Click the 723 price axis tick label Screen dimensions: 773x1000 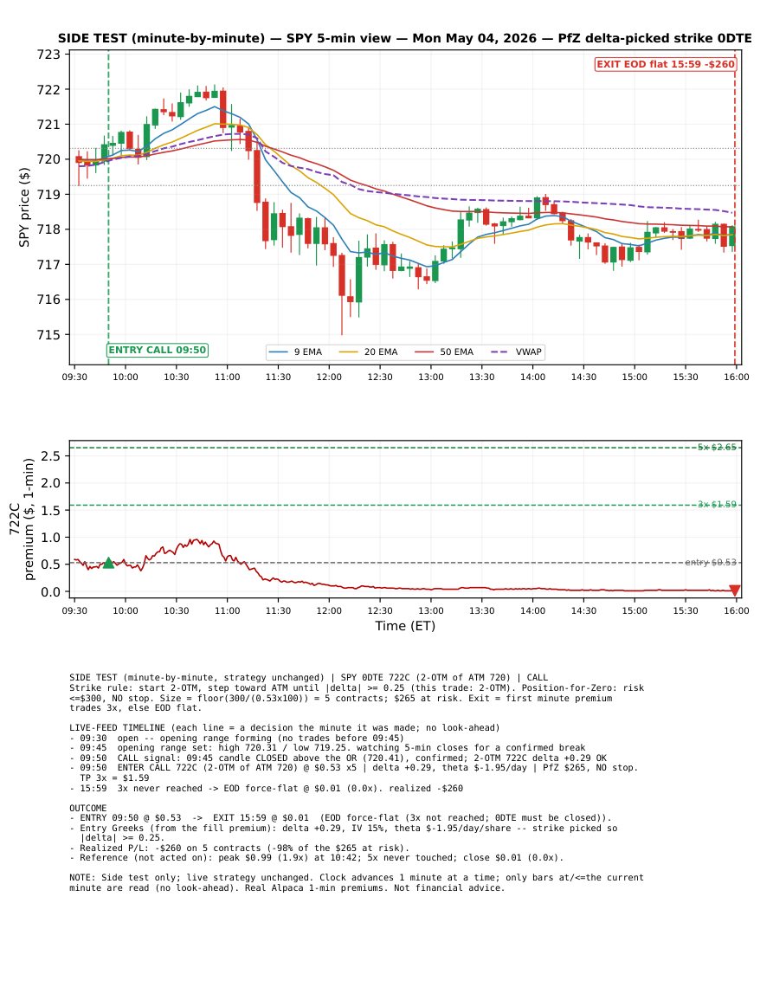[x=48, y=55]
